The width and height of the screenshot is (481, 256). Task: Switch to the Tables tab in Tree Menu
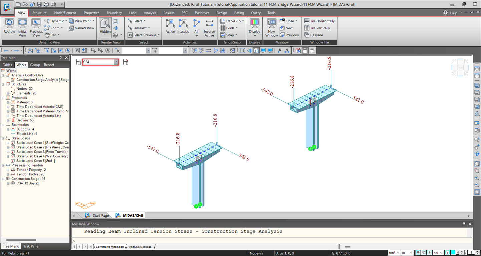point(7,65)
